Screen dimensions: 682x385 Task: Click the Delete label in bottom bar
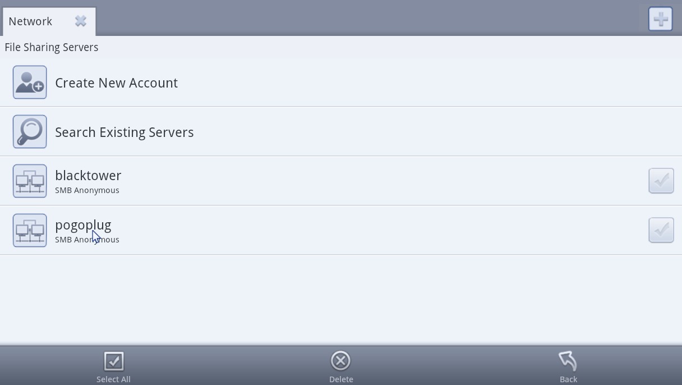(x=341, y=379)
